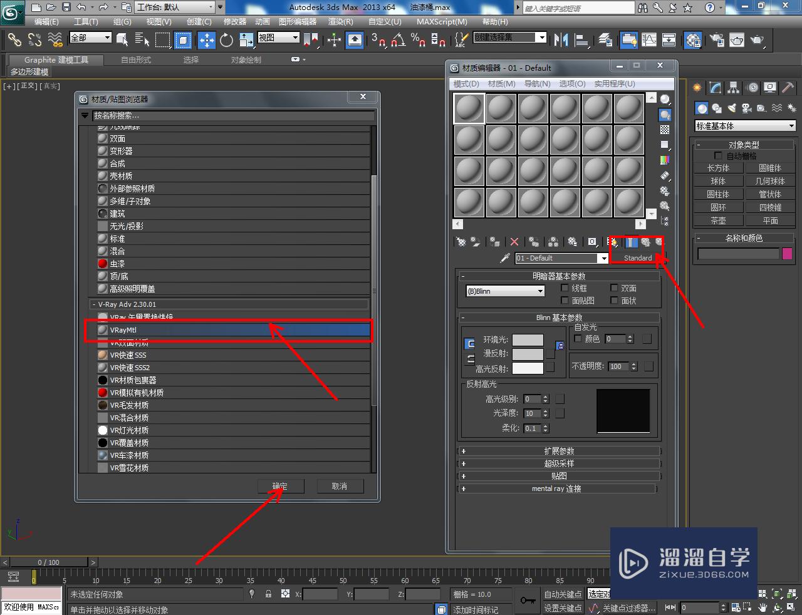Screen dimensions: 802x615
Task: Click the Select Object arrow tool
Action: pyautogui.click(x=122, y=40)
